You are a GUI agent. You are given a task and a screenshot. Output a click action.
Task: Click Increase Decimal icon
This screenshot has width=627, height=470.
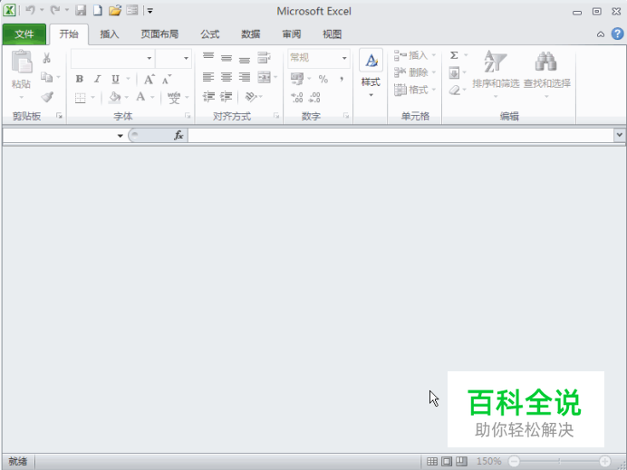coord(296,97)
